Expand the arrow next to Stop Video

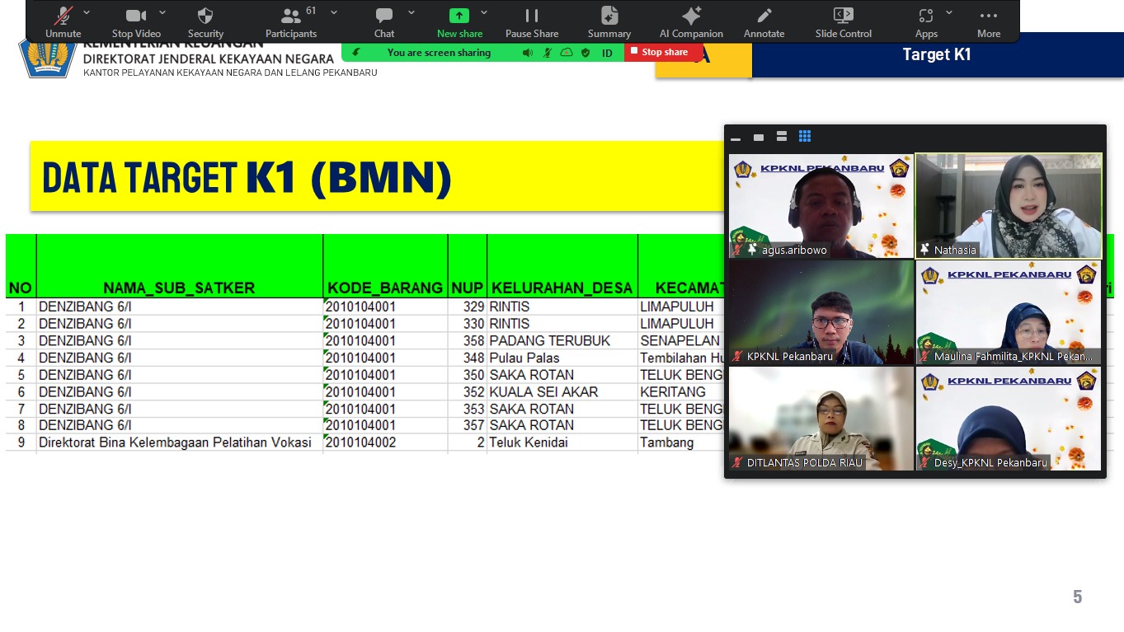[x=162, y=12]
